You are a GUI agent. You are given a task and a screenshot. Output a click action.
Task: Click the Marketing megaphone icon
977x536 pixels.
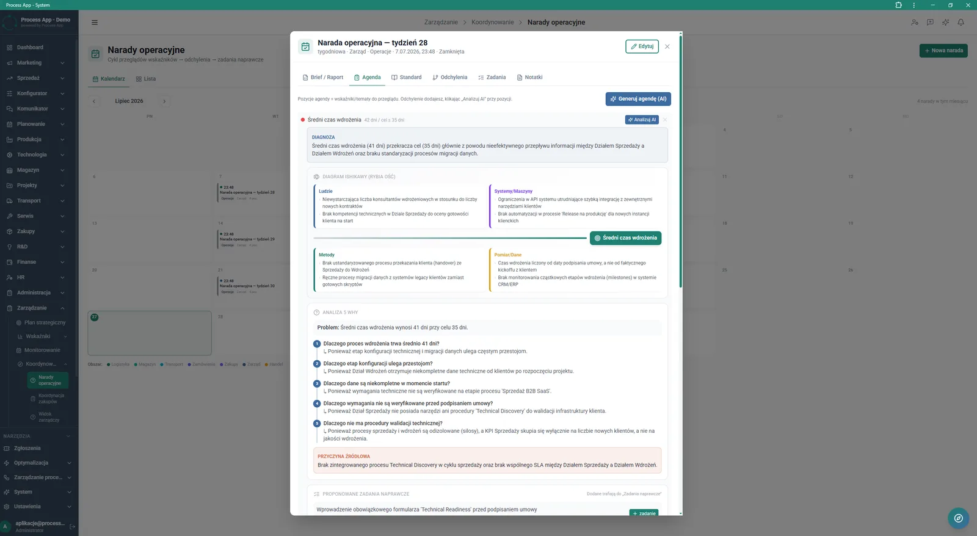[9, 63]
